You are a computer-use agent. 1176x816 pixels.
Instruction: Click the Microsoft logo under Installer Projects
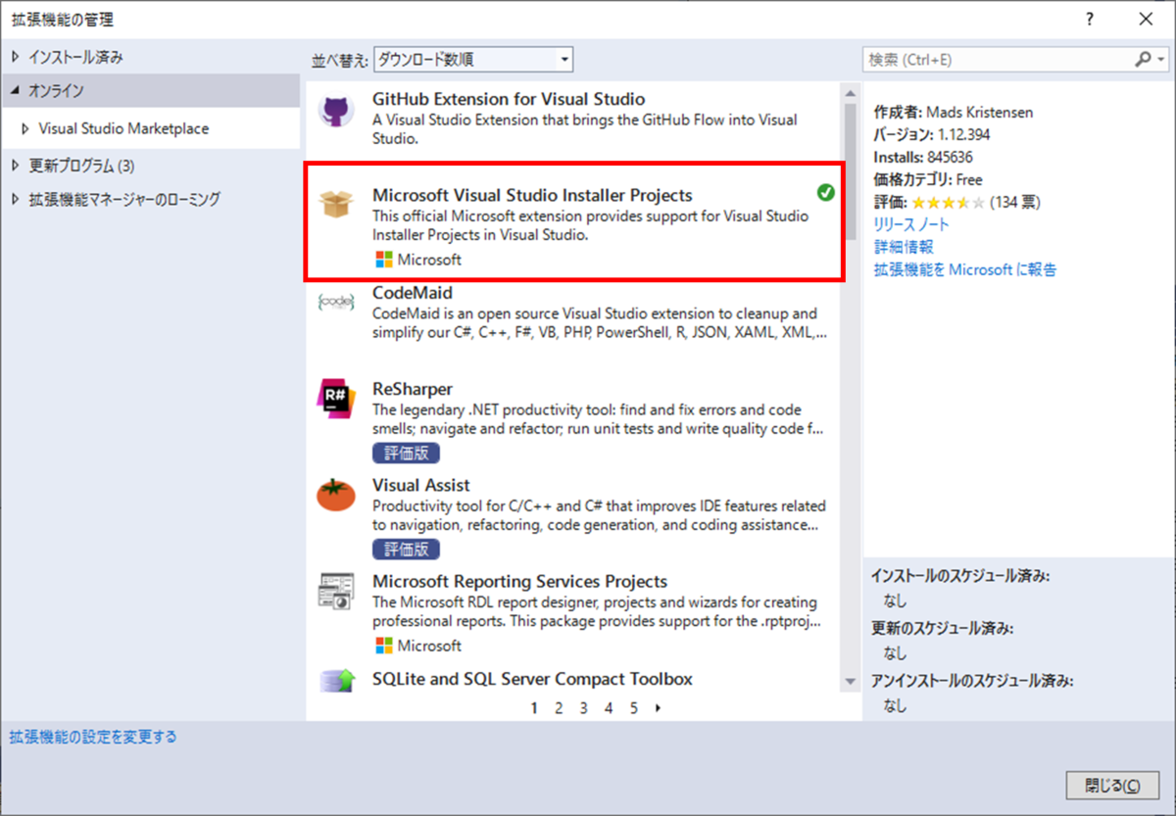click(383, 260)
